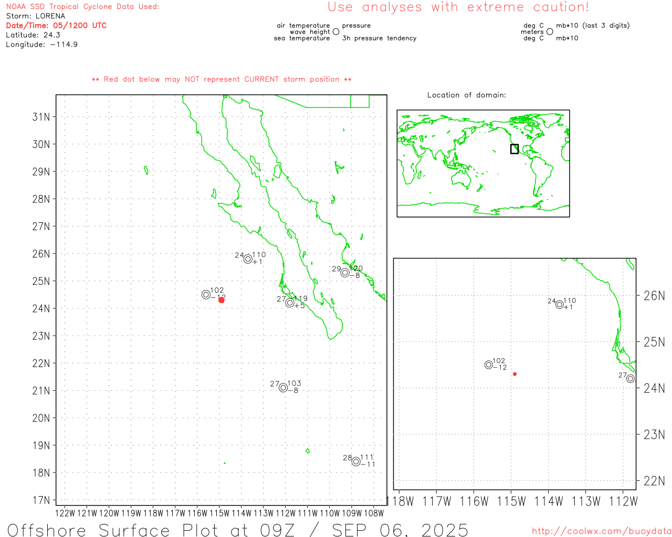Click the 'pressure' legend label
Viewport: 672px width, 537px height.
coord(356,25)
